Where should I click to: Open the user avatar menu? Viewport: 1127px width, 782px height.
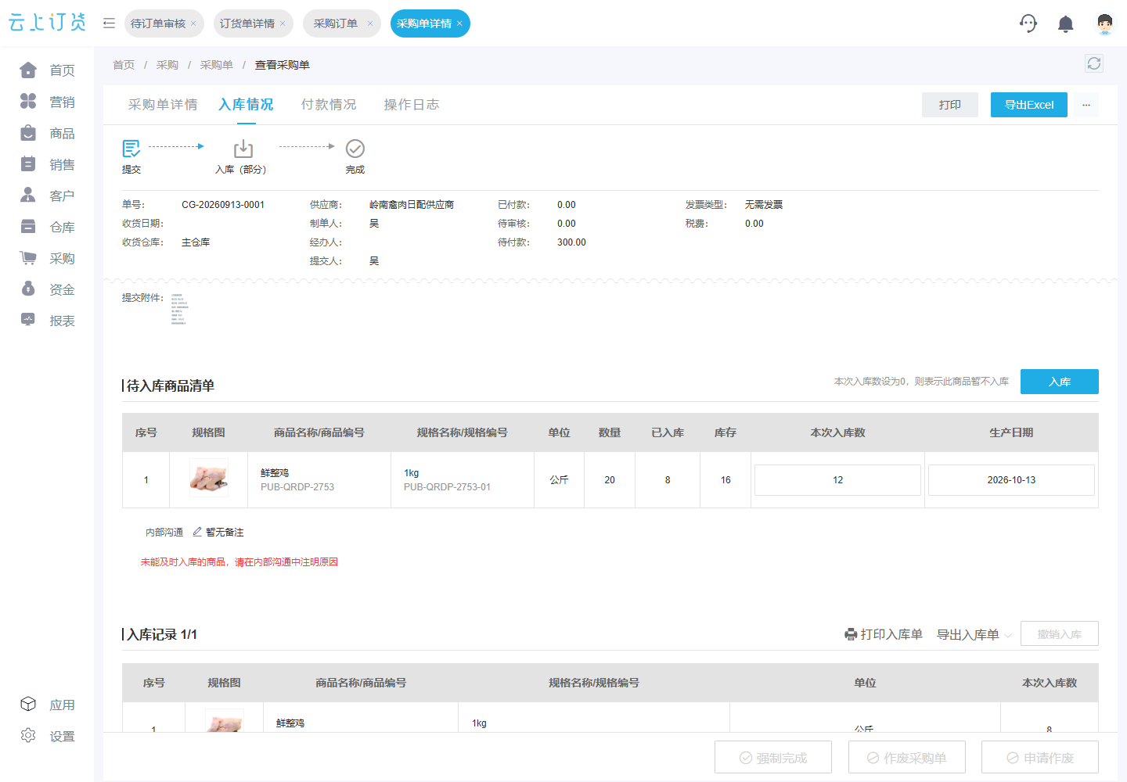point(1104,24)
